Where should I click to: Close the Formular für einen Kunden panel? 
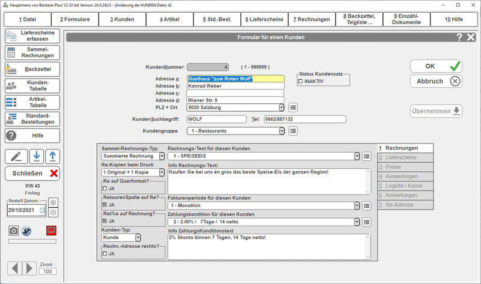pos(471,37)
